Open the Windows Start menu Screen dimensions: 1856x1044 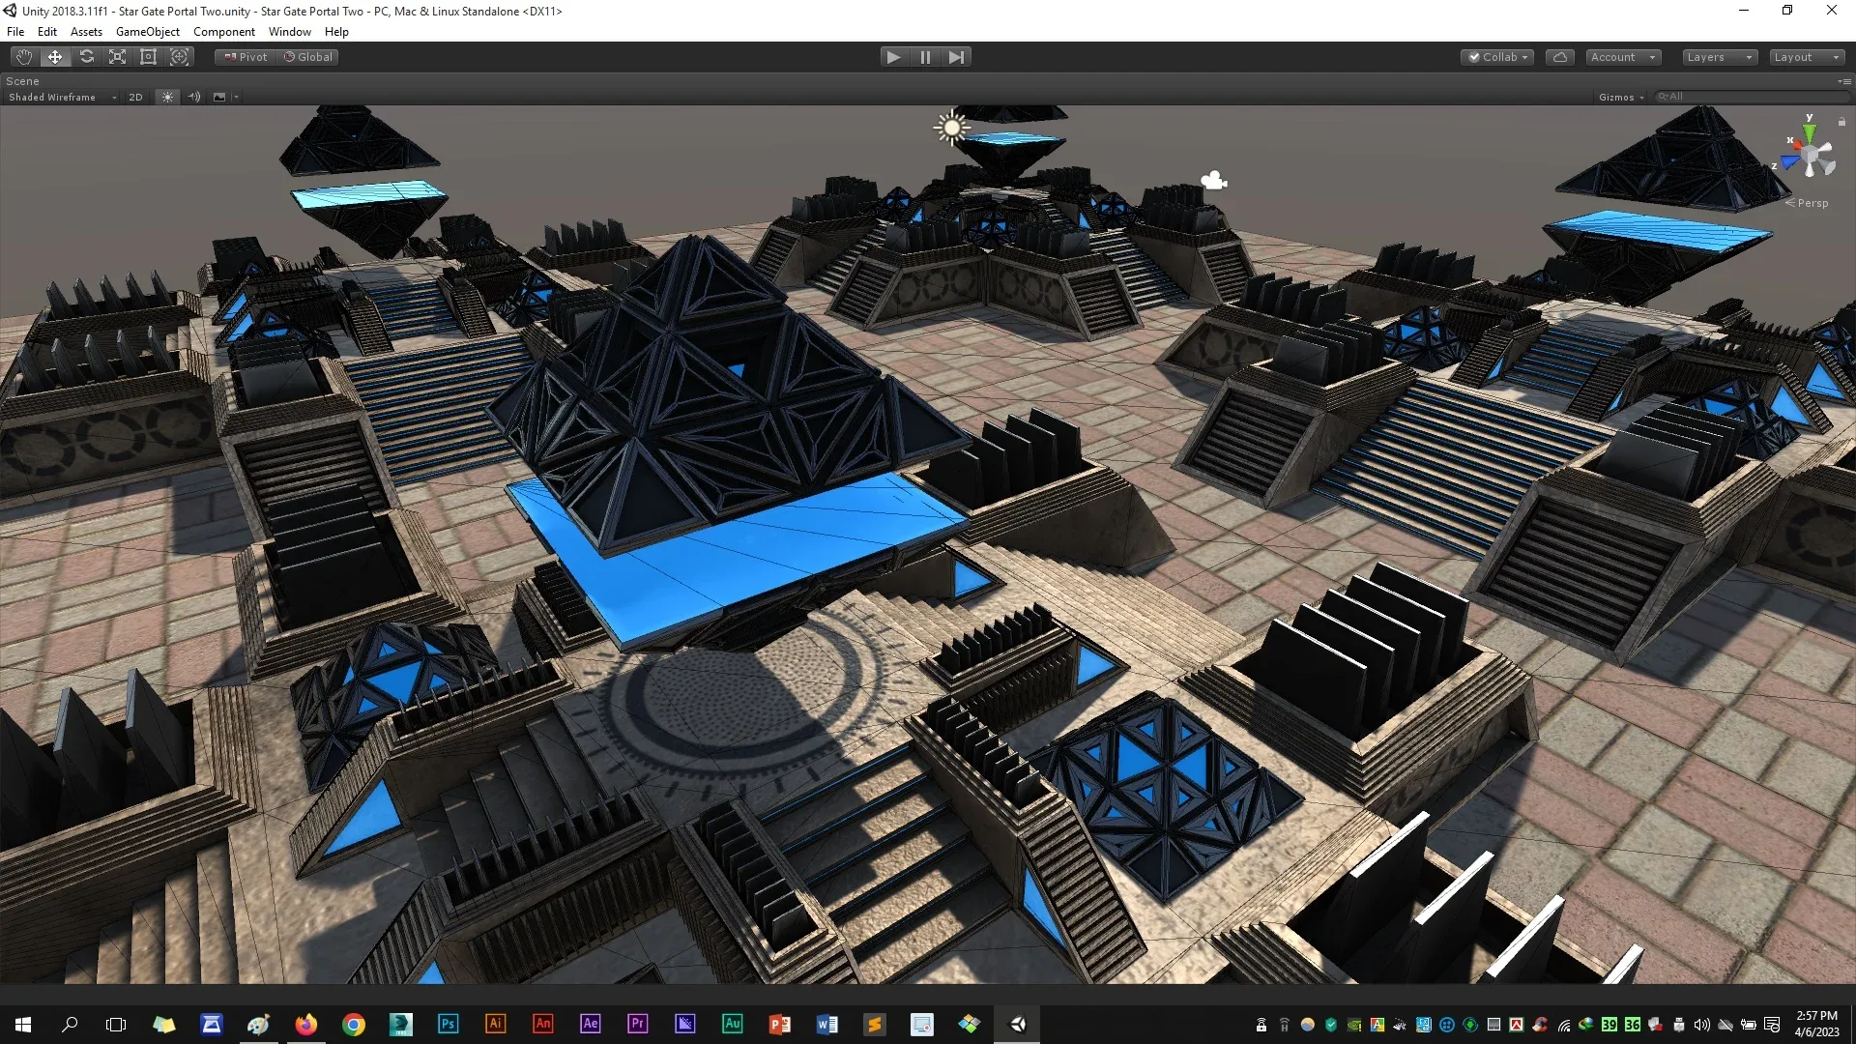click(23, 1024)
